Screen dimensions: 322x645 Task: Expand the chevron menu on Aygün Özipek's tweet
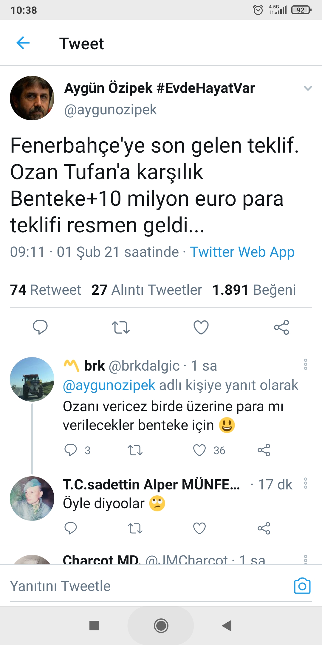coord(308,88)
